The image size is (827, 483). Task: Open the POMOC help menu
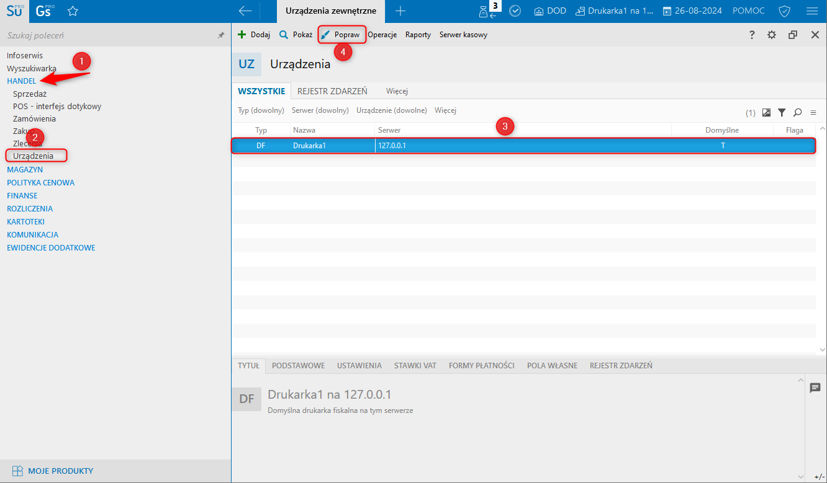pyautogui.click(x=749, y=11)
